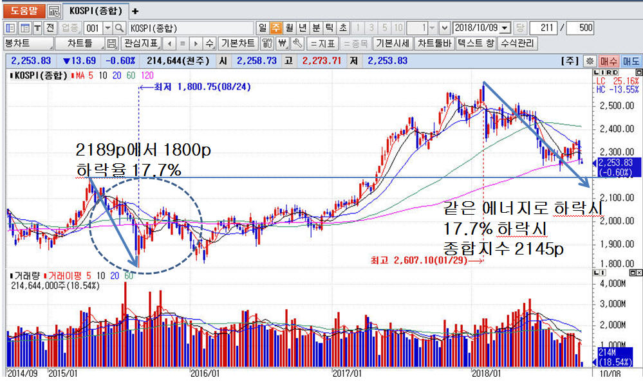Switch to 월 monthly period

[x=289, y=28]
